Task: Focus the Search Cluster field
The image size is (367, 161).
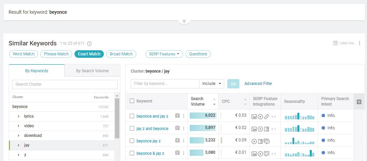Action: point(65,84)
